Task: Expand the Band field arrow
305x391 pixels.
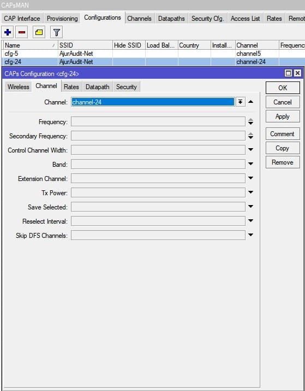Action: click(251, 164)
